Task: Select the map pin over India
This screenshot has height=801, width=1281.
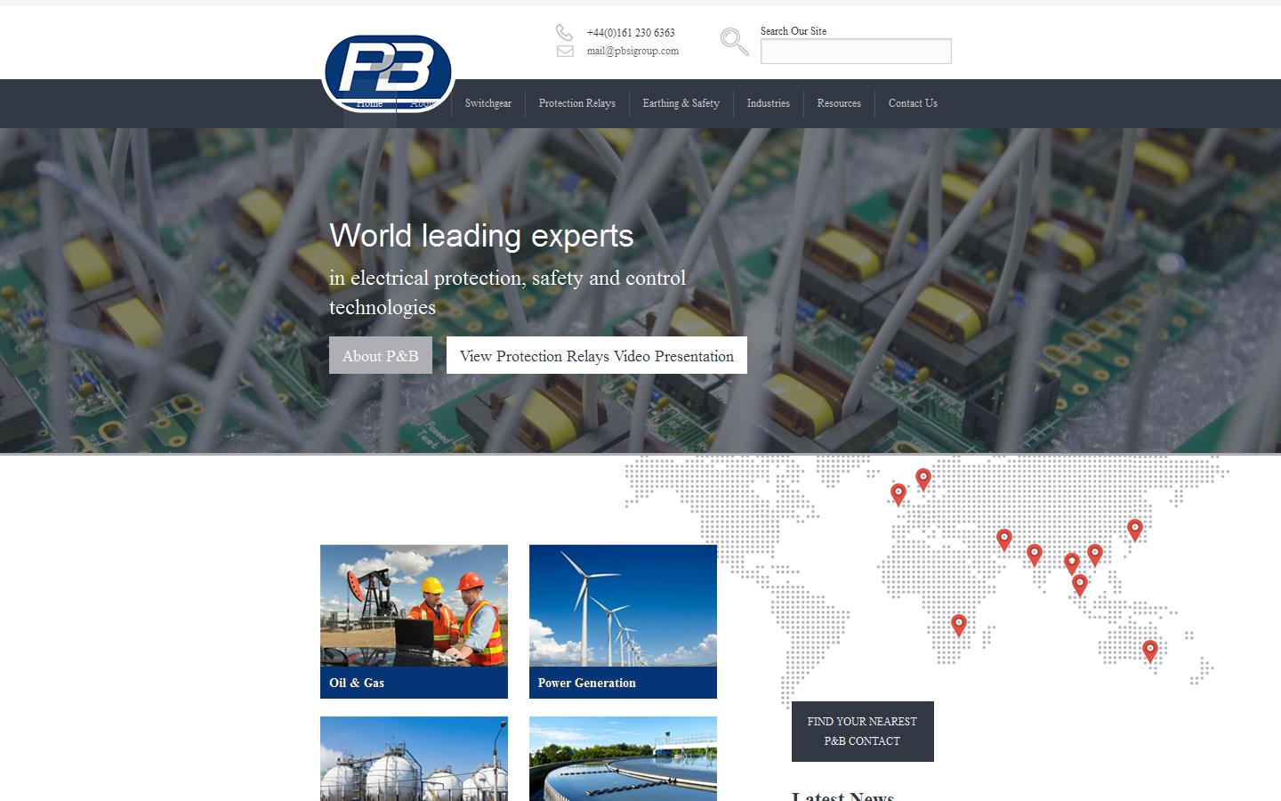Action: 1034,554
